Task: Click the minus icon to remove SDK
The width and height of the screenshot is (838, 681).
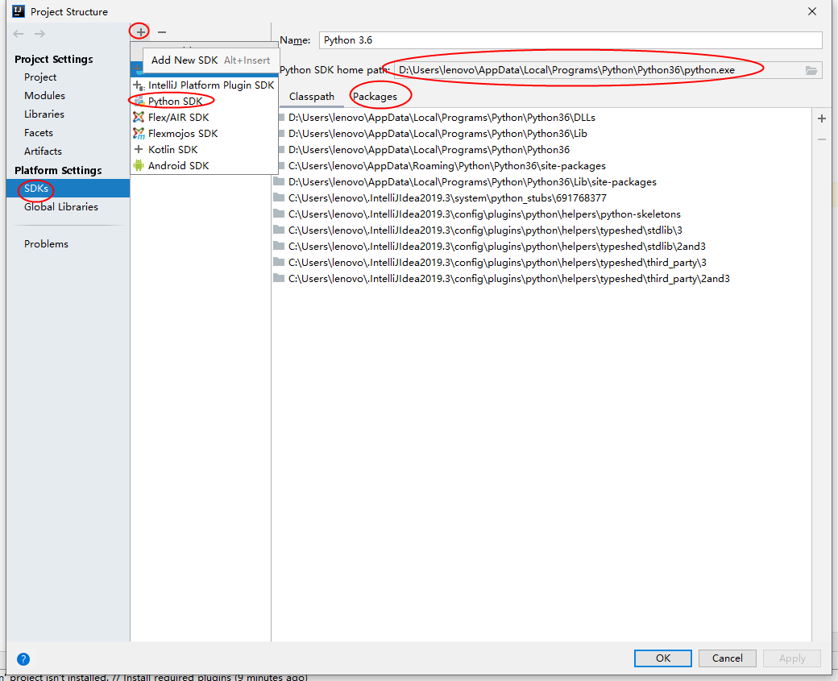Action: [162, 32]
